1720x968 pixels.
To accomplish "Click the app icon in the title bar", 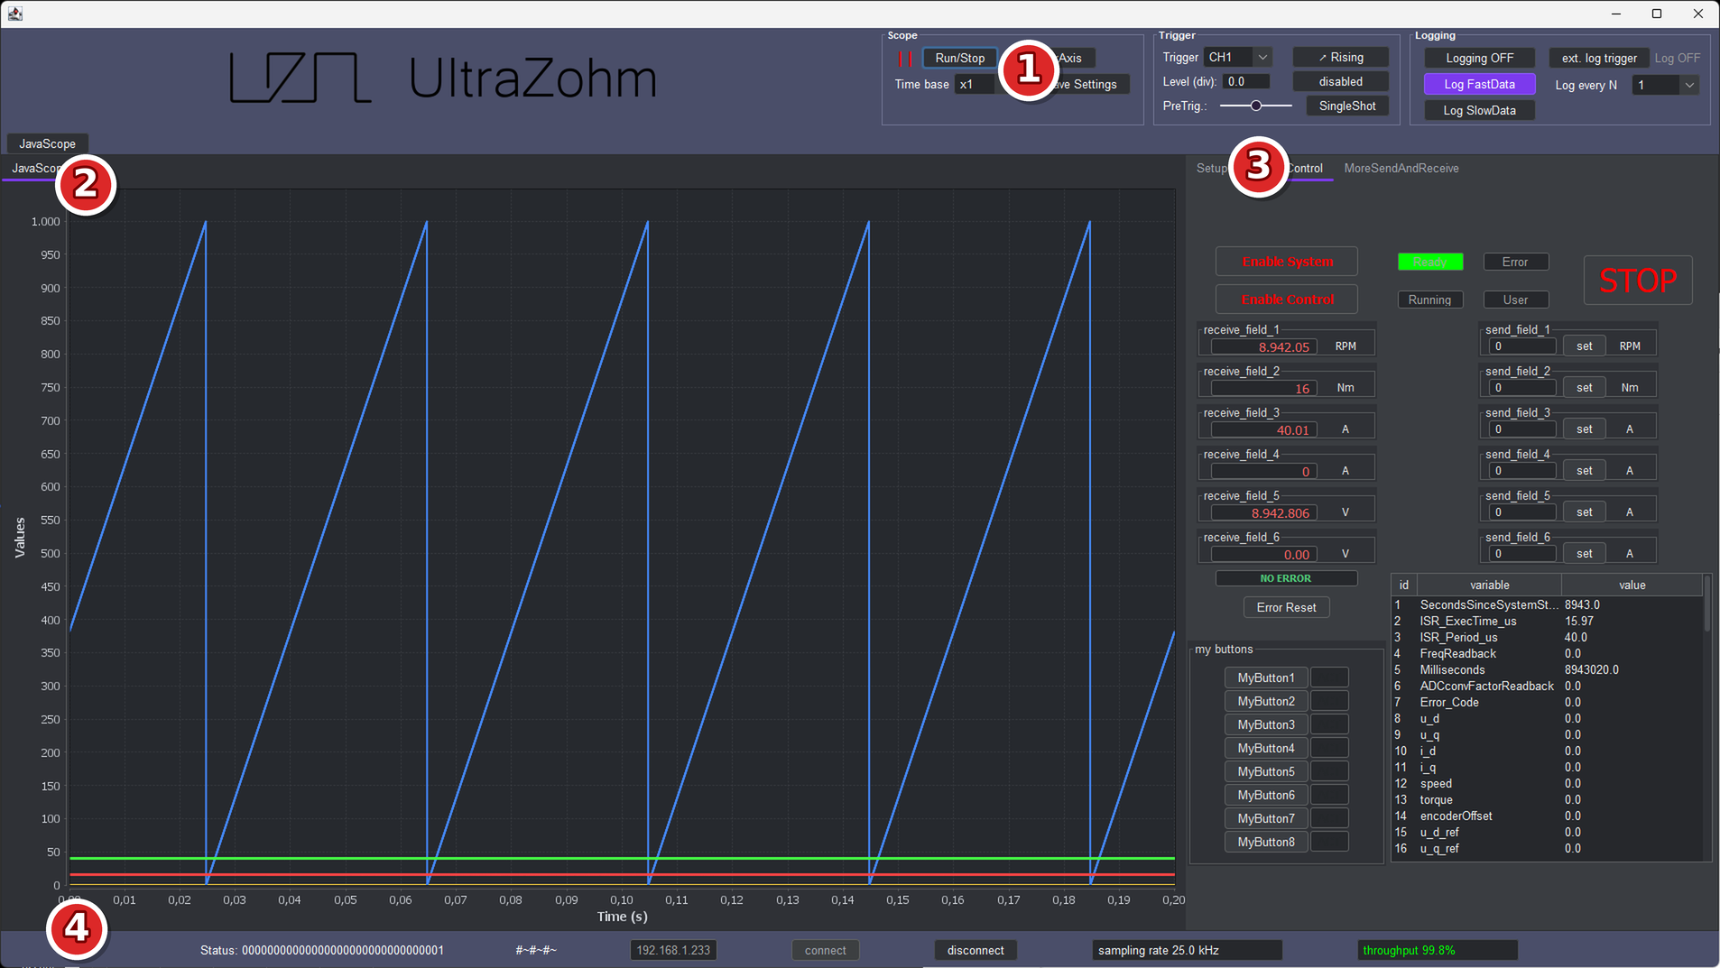I will pos(15,14).
